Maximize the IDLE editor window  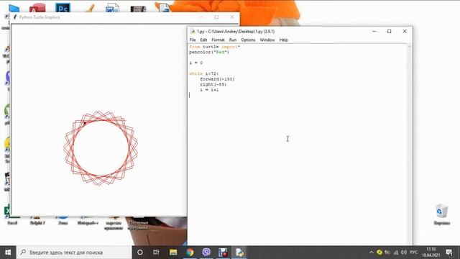389,31
